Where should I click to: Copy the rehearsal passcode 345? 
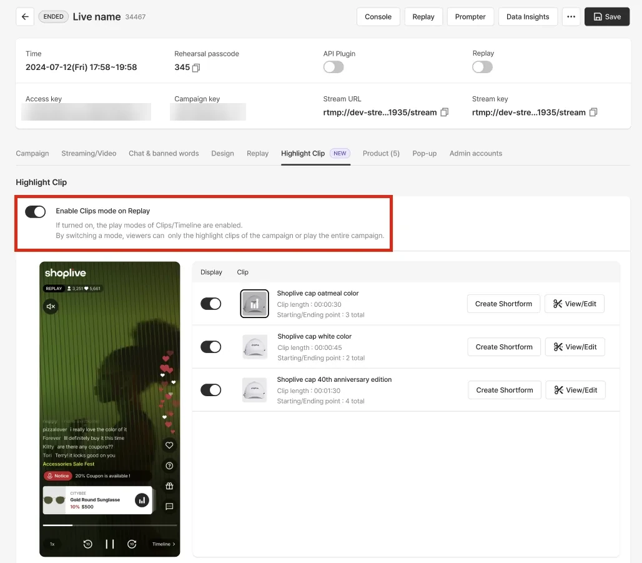click(196, 67)
